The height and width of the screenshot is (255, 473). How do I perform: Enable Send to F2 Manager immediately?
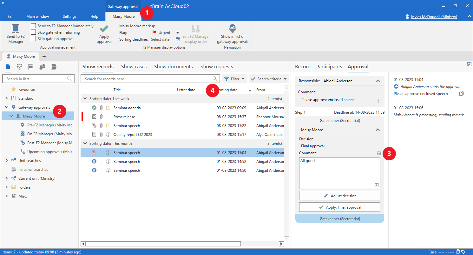pos(33,26)
